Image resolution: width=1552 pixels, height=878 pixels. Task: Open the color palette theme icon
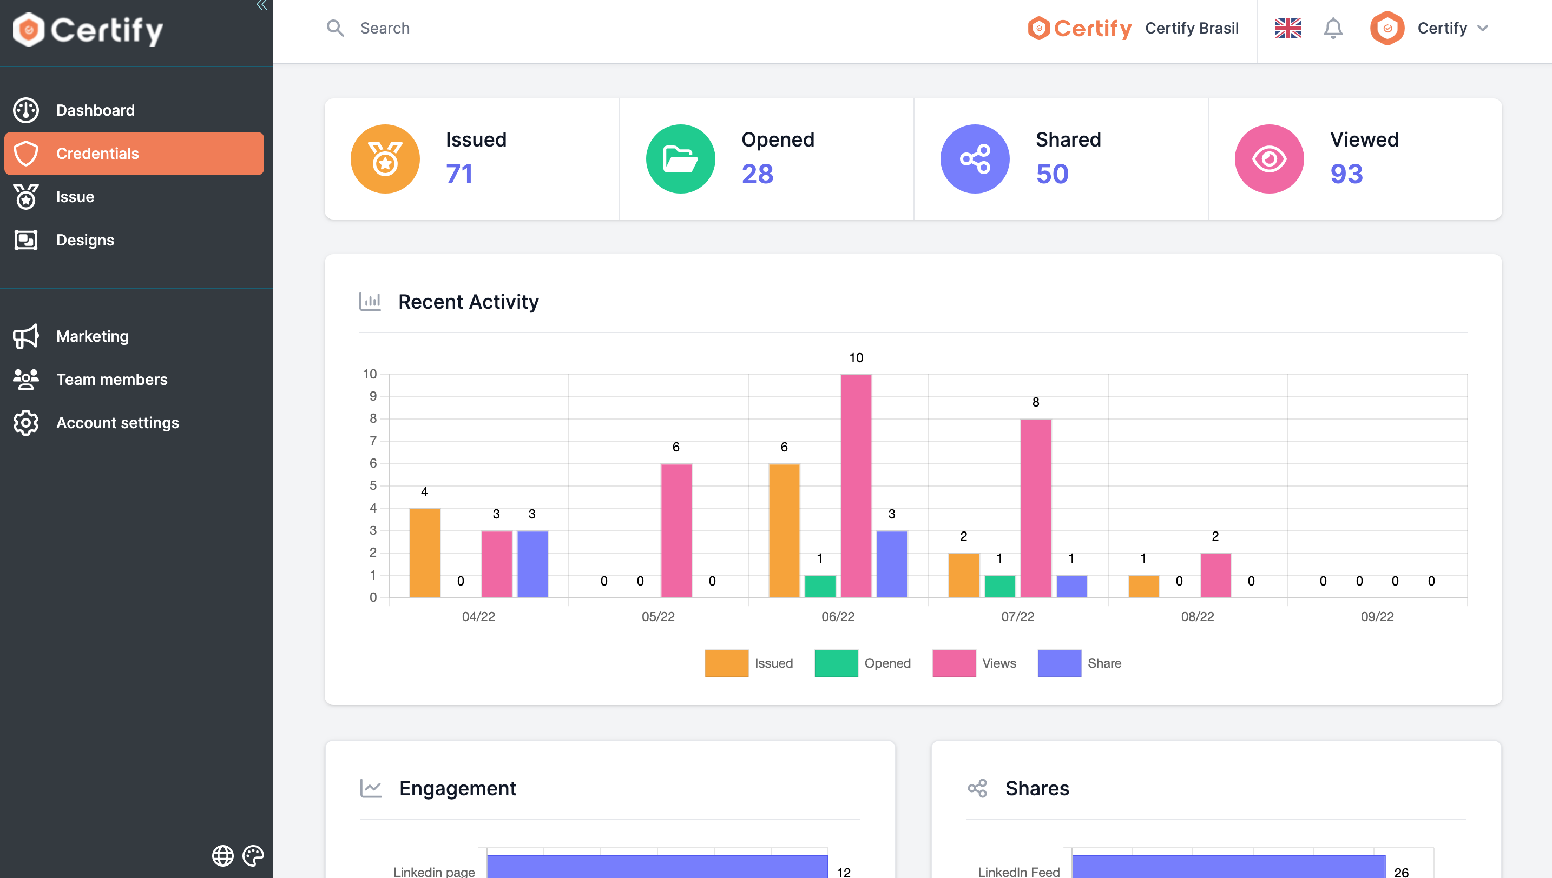click(x=253, y=855)
